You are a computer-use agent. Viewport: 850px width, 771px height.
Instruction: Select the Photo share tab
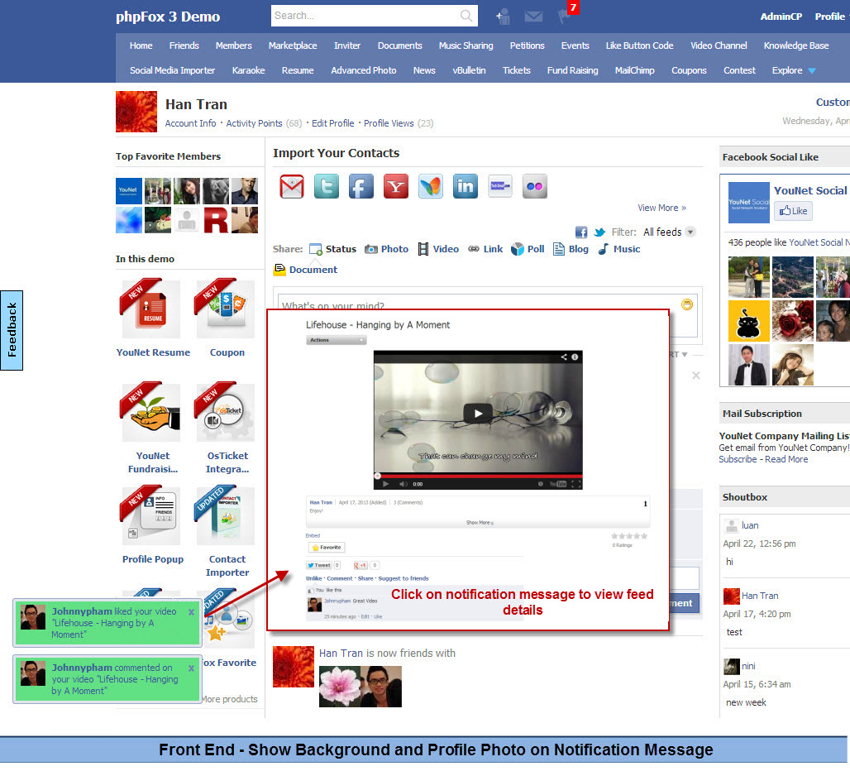pos(386,249)
